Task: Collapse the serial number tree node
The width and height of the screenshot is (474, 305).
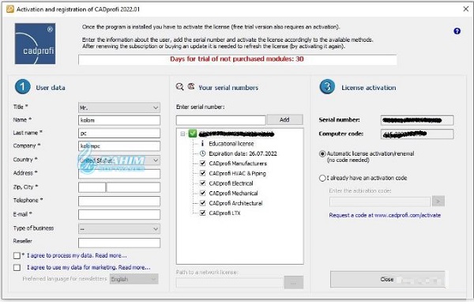Action: pyautogui.click(x=182, y=134)
